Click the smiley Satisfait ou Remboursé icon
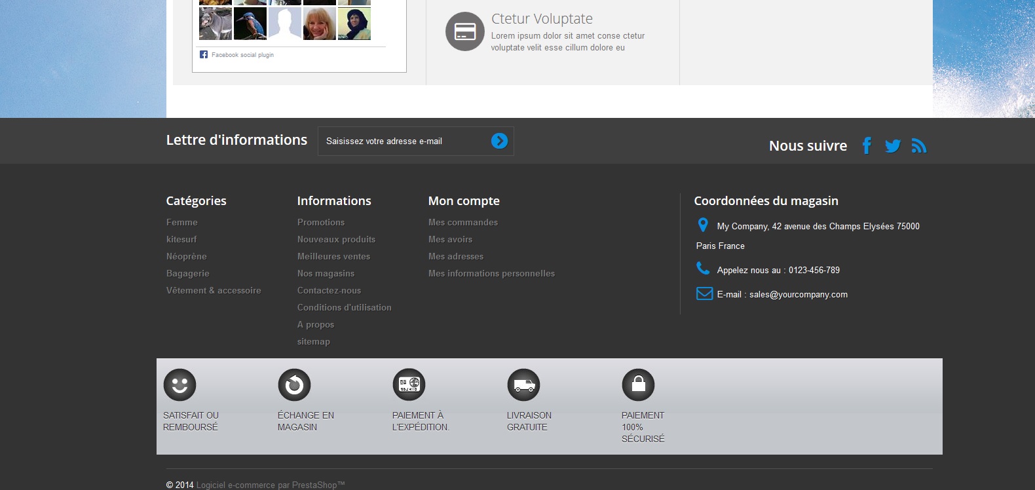Screen dimensions: 1035x490 pos(179,385)
